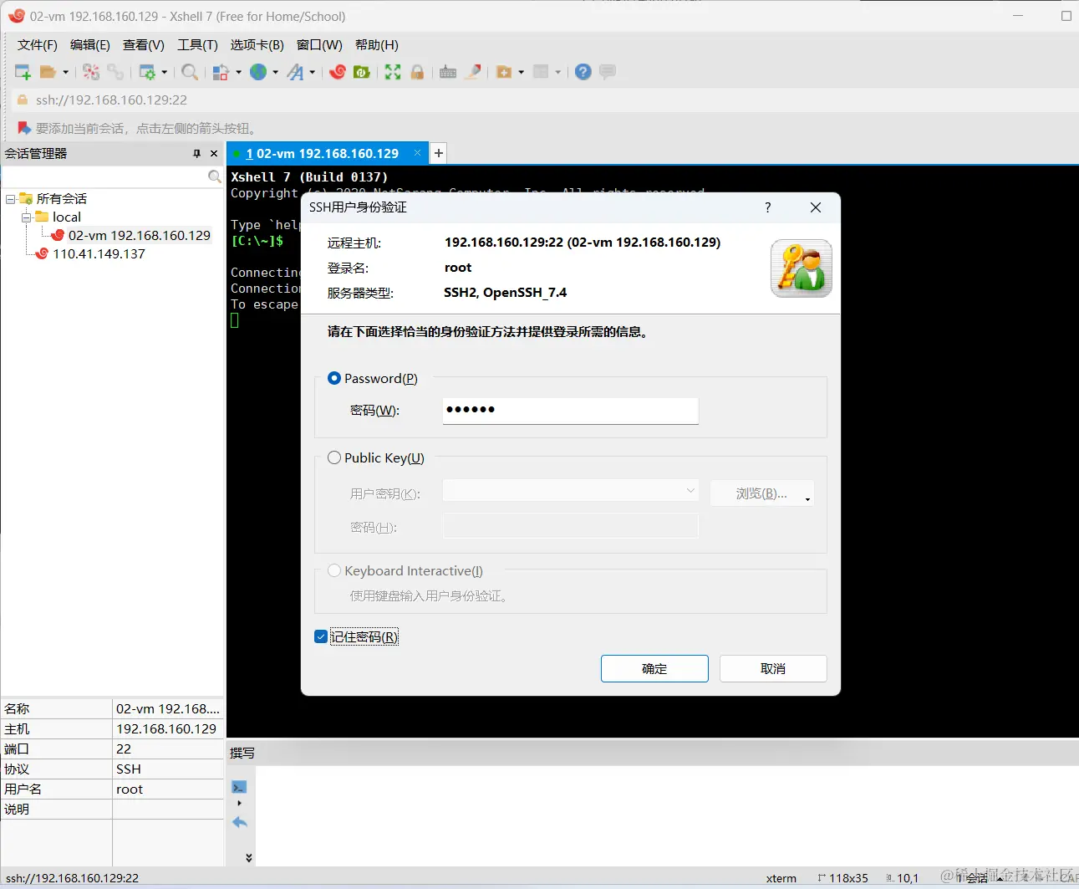Click the compose pane blue arrow icon
The image size is (1079, 889).
(x=240, y=823)
